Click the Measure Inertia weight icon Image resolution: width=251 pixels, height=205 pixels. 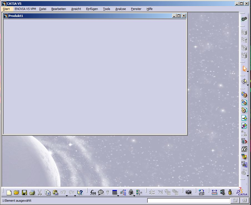230,192
